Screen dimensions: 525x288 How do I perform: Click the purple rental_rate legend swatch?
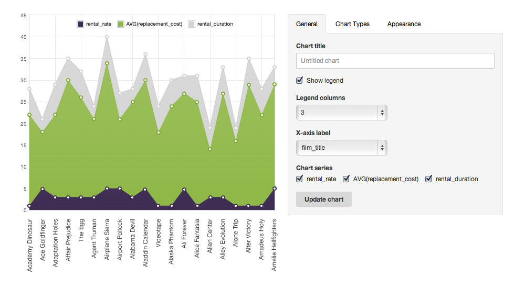point(80,24)
